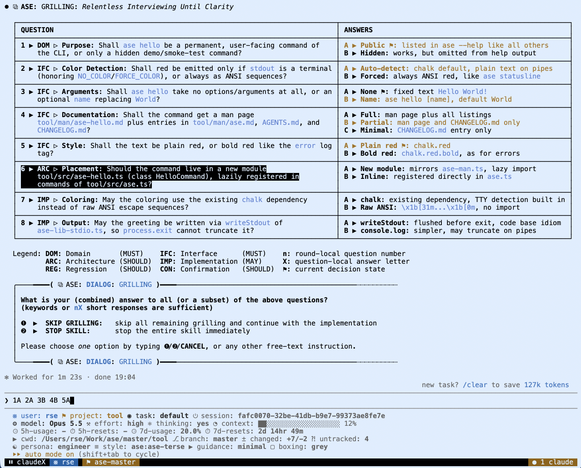Click the square icon before boxing: grey
The height and width of the screenshot is (468, 581).
(273, 447)
